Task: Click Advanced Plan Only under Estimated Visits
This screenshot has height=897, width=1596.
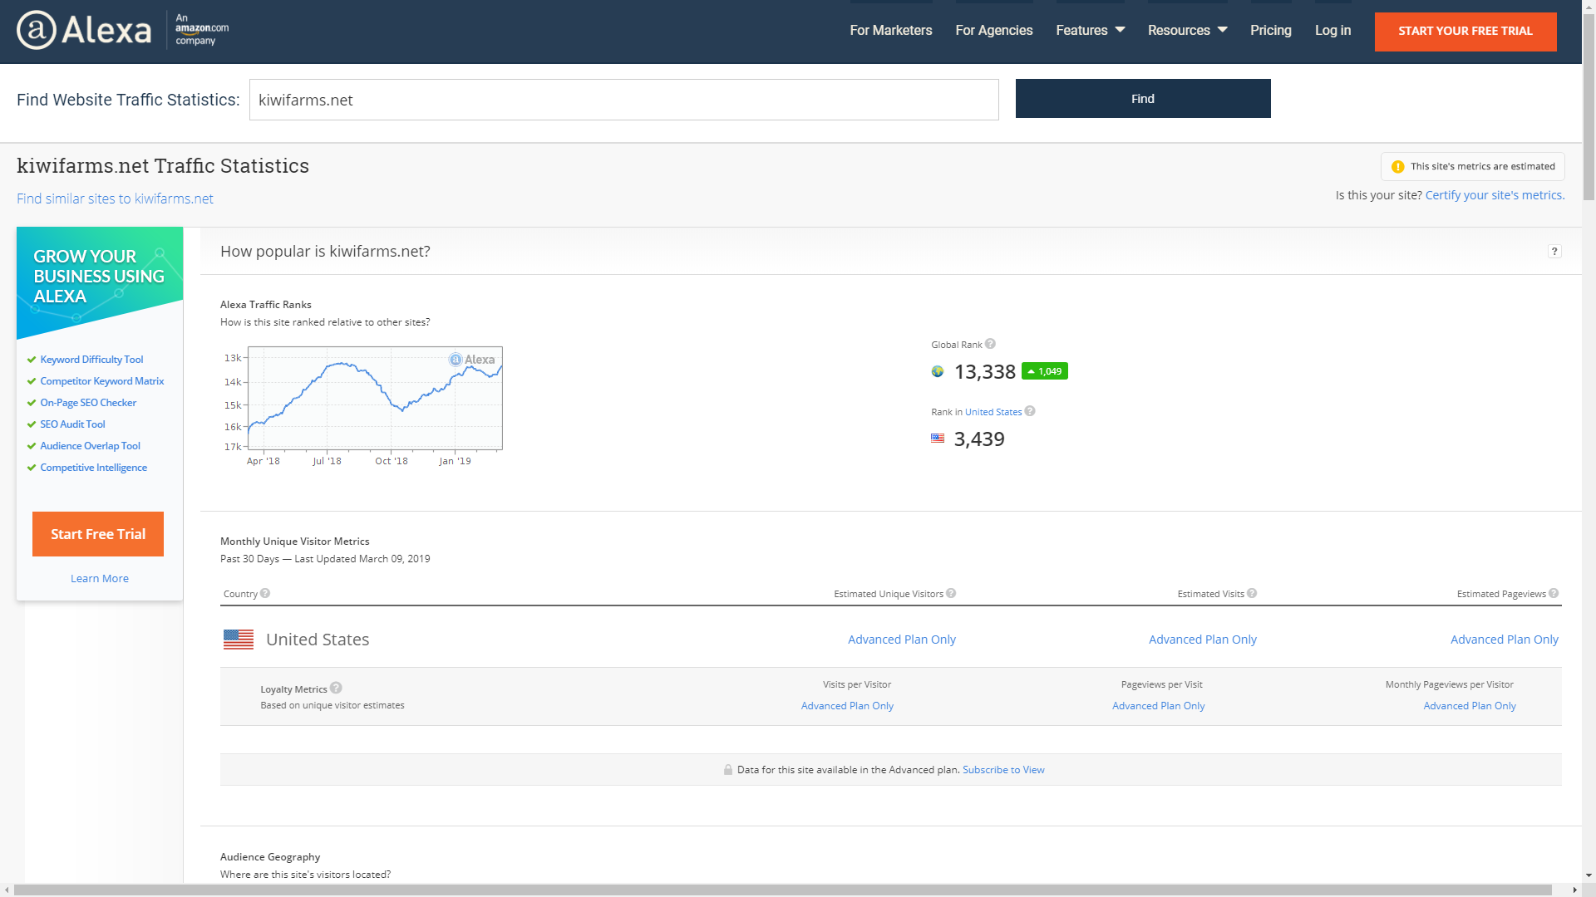Action: point(1203,640)
